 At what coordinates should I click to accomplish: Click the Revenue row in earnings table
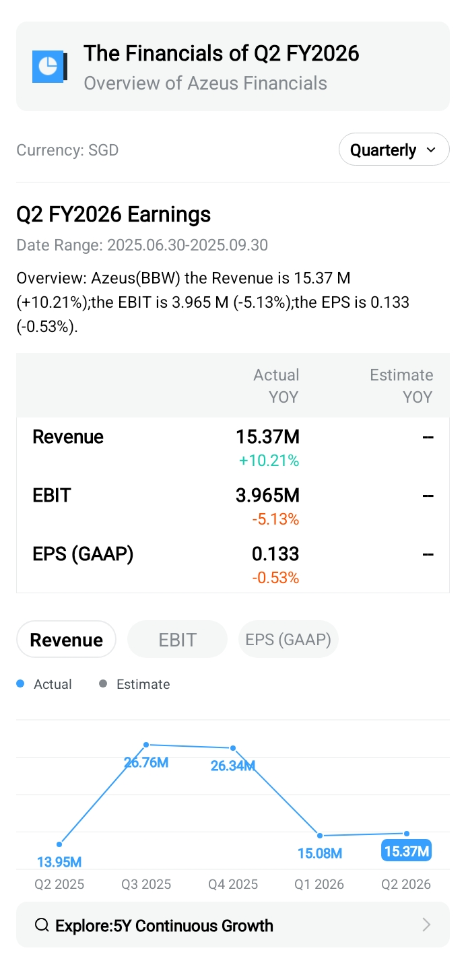(x=68, y=437)
